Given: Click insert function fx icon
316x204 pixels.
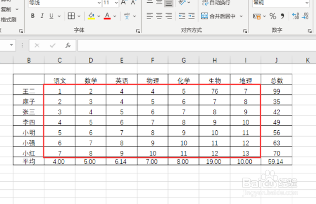Looking at the screenshot, I should [x=68, y=45].
